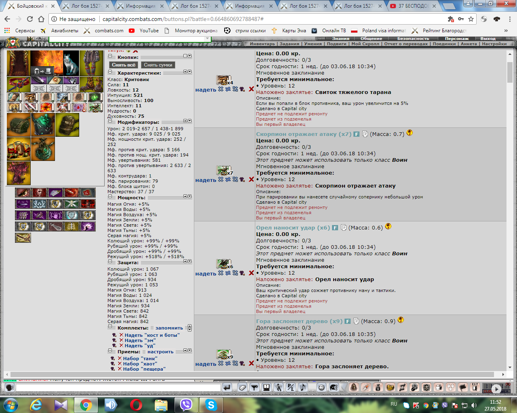Open Скорпион отражает атаку (x7) item link
This screenshot has height=413, width=517.
coord(304,134)
